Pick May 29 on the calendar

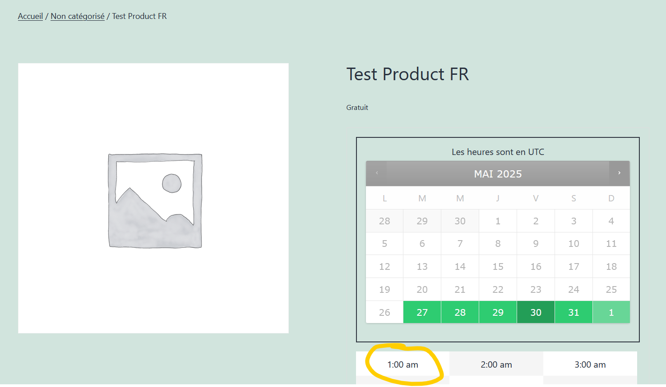point(498,312)
